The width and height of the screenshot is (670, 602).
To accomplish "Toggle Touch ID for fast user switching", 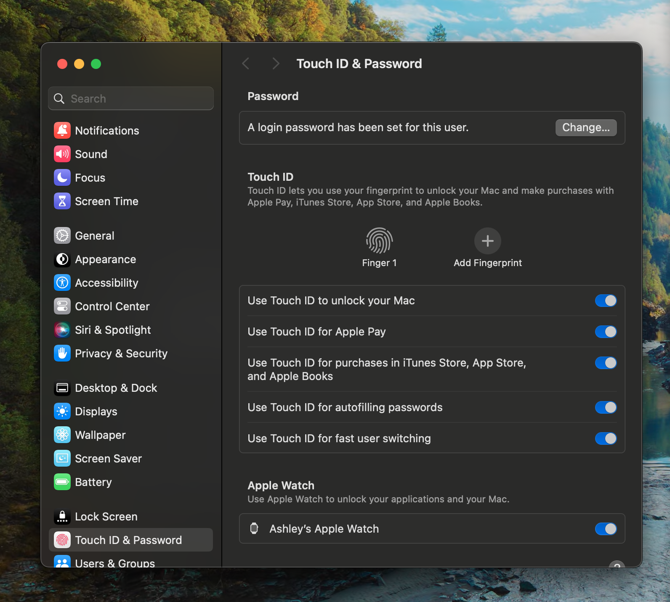I will tap(606, 438).
